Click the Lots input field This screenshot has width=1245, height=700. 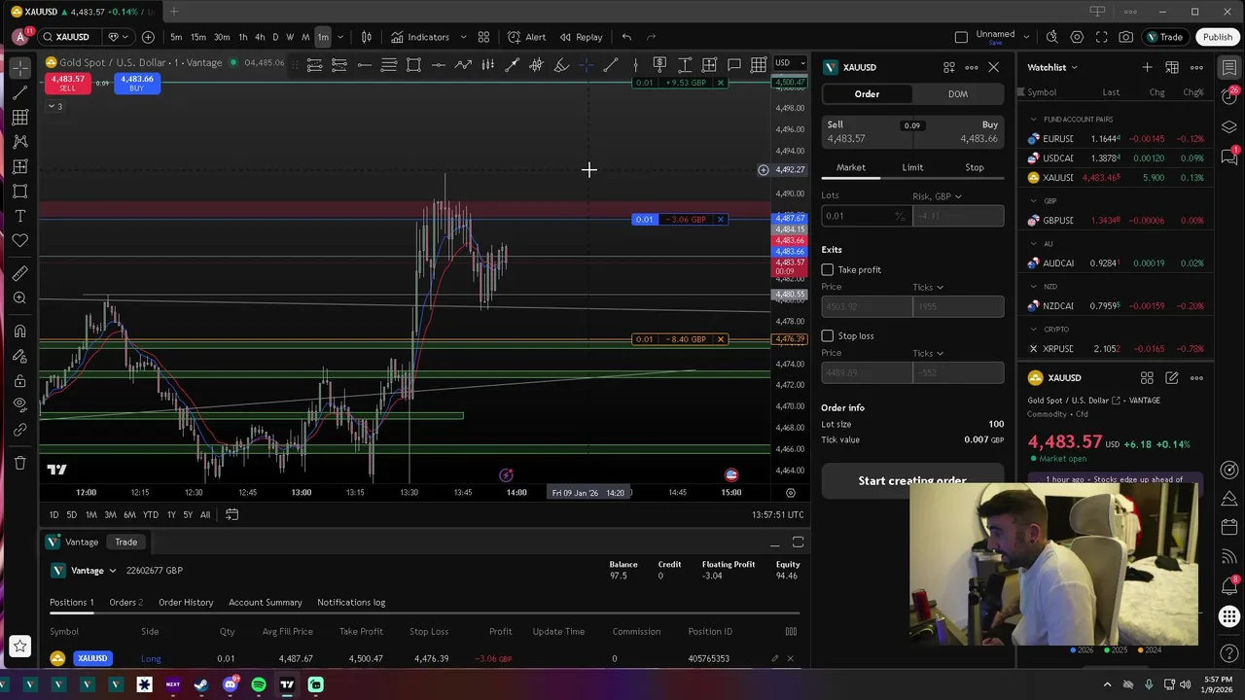pos(865,216)
